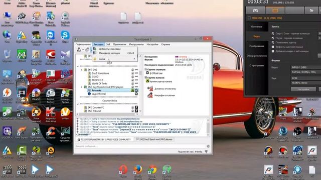
Task: Switch to the DayZ Epoch mod chat tab
Action: 154,139
